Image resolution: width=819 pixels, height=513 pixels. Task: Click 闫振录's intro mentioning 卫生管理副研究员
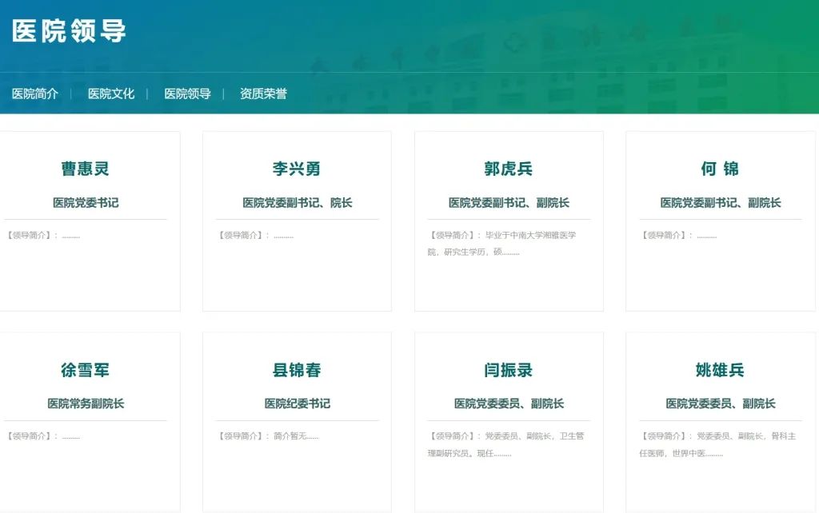(x=505, y=444)
